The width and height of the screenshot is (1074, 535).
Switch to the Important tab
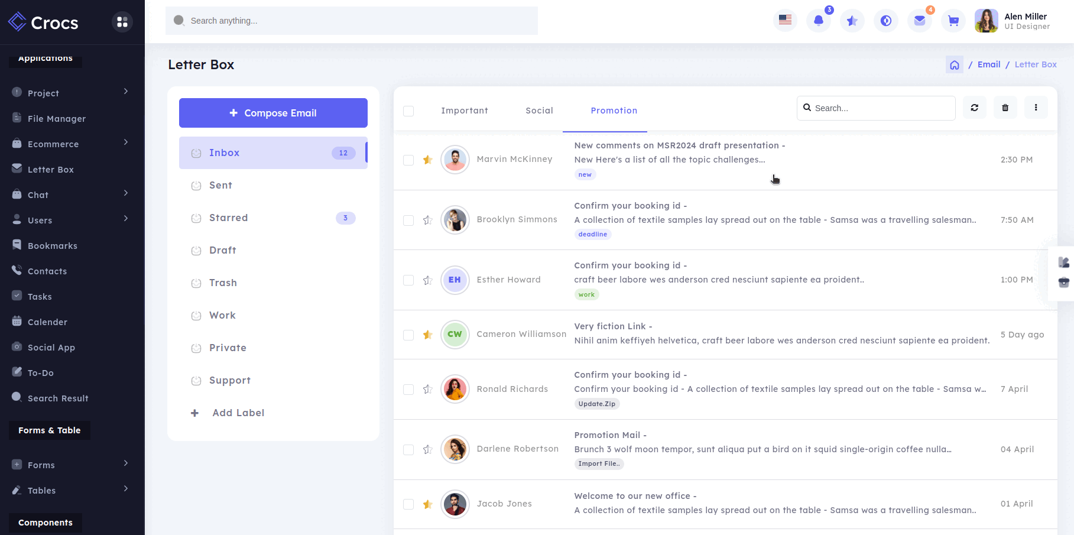[x=464, y=111]
